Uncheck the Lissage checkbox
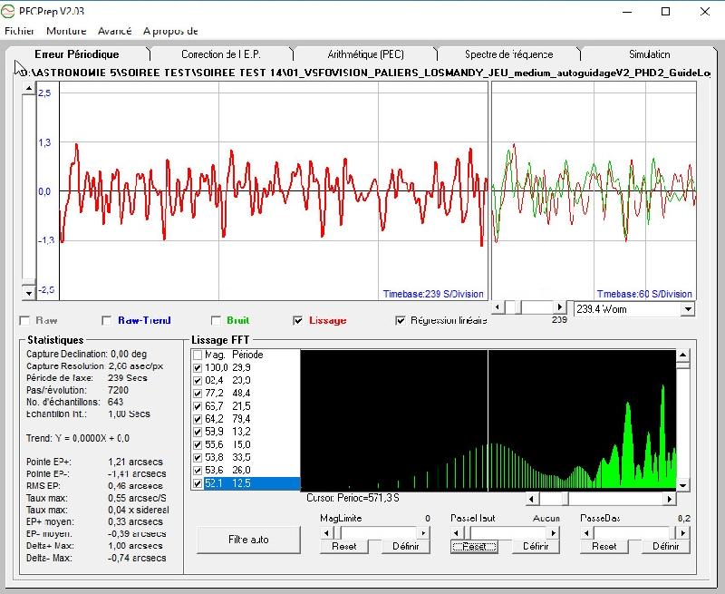This screenshot has width=725, height=594. pyautogui.click(x=298, y=321)
